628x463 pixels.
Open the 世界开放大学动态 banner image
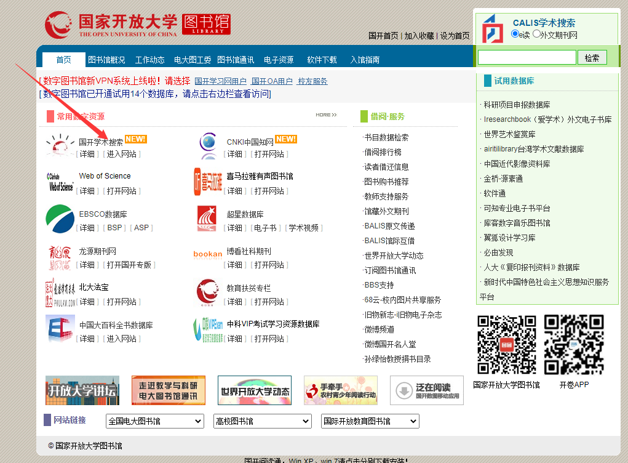(255, 390)
